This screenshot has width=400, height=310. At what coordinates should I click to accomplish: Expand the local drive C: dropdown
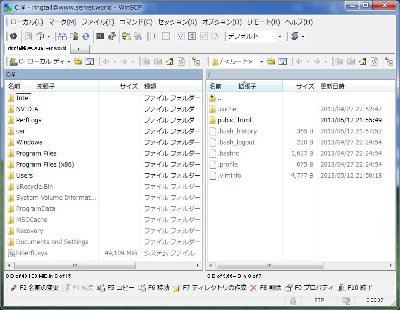(69, 61)
